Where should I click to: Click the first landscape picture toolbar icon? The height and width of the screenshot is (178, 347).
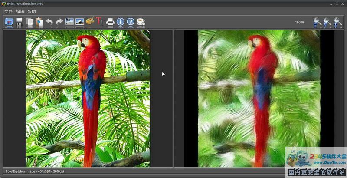pos(69,22)
